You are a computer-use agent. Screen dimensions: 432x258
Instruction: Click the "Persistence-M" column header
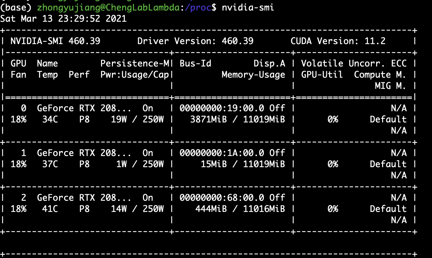[135, 63]
